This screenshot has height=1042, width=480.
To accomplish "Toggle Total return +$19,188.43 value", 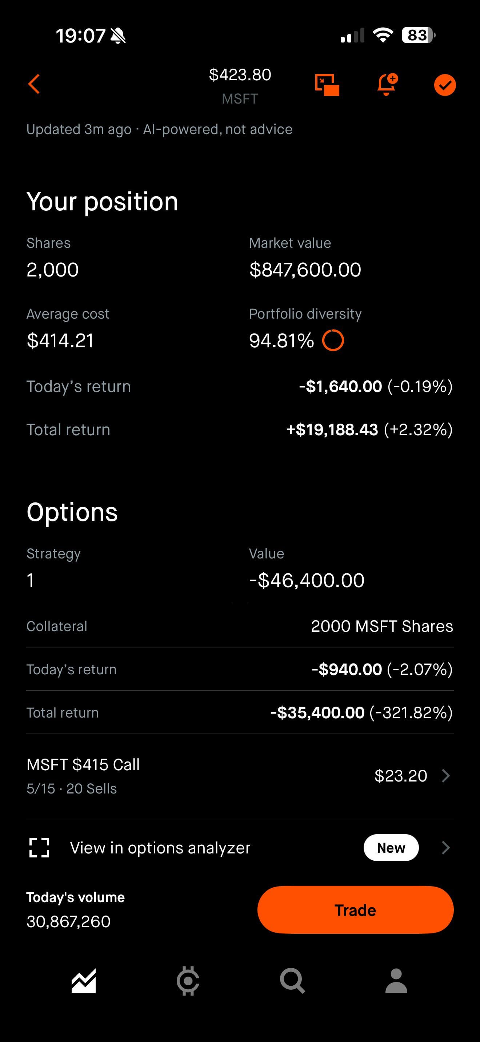I will (x=332, y=429).
